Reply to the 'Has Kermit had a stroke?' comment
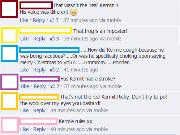This screenshot has width=180, height=135. (x=40, y=86)
